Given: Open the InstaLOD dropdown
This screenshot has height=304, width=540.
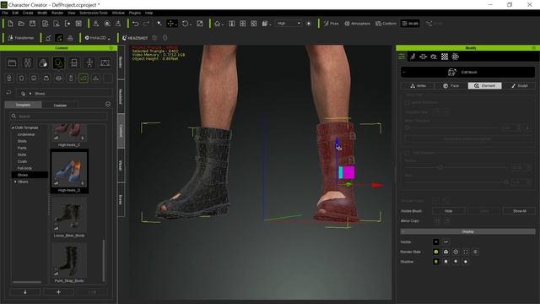Looking at the screenshot, I should tap(97, 37).
